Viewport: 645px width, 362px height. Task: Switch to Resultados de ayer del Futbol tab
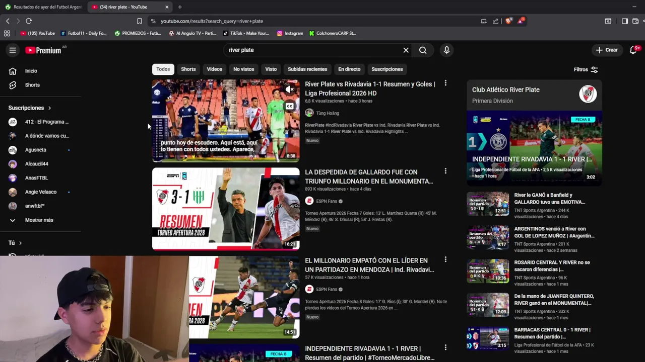[44, 7]
